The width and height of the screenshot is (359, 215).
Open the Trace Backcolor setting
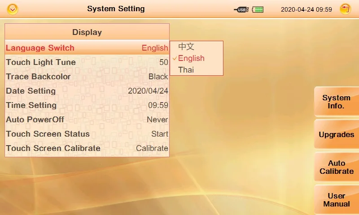pyautogui.click(x=87, y=77)
